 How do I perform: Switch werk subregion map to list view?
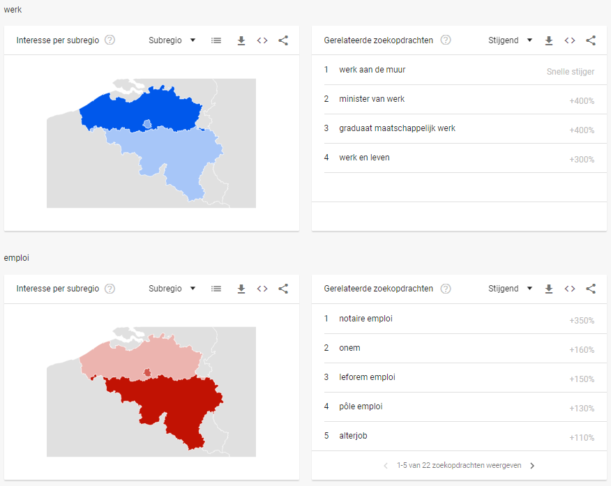click(x=216, y=40)
